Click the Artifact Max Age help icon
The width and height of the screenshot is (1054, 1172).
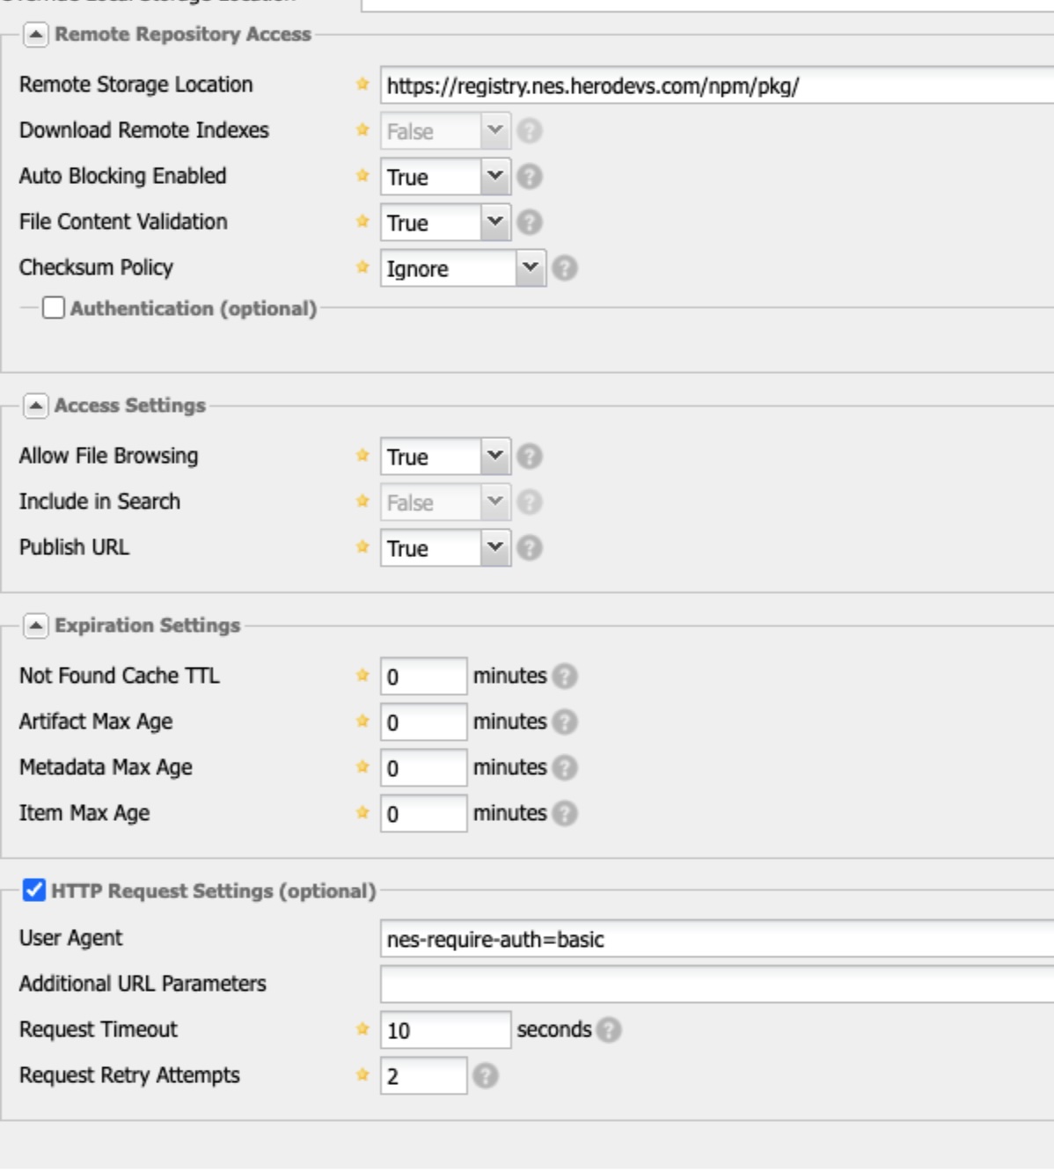(567, 721)
